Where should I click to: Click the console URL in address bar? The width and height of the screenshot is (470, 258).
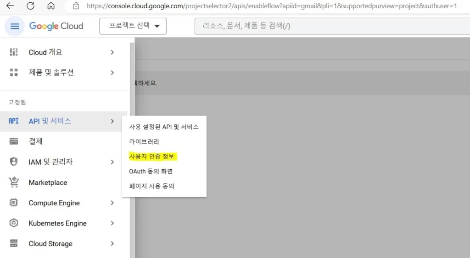click(272, 5)
